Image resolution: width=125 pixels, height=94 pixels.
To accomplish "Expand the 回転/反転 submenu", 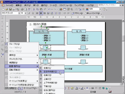I will click(22, 70).
